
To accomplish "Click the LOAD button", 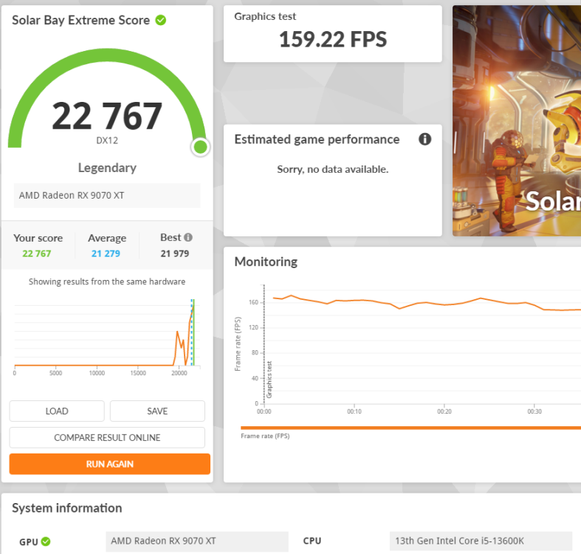I will [x=57, y=411].
